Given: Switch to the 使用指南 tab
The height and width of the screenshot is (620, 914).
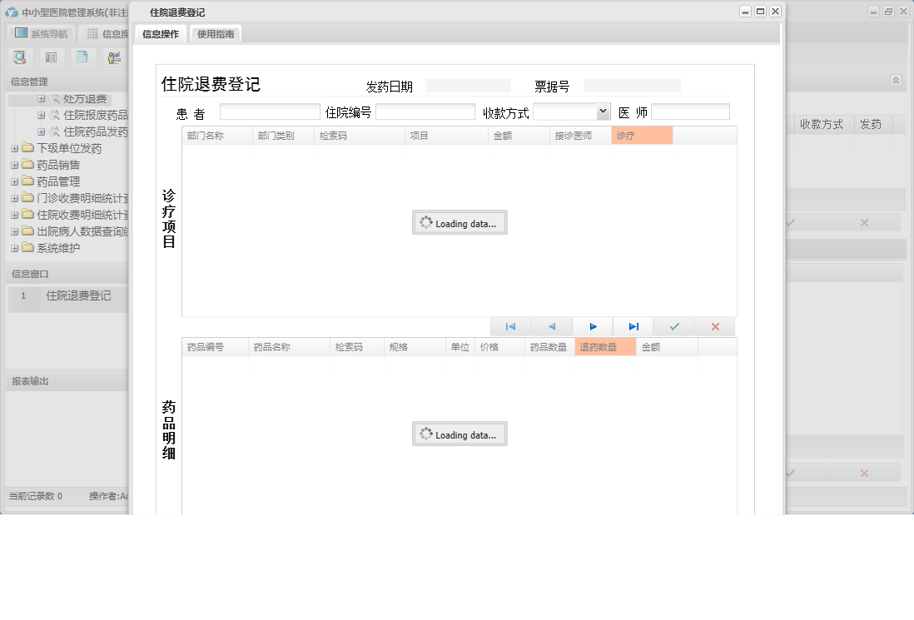Looking at the screenshot, I should coord(214,34).
